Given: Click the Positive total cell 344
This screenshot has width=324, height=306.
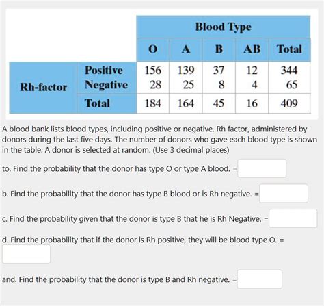Looking at the screenshot, I should click(289, 70).
